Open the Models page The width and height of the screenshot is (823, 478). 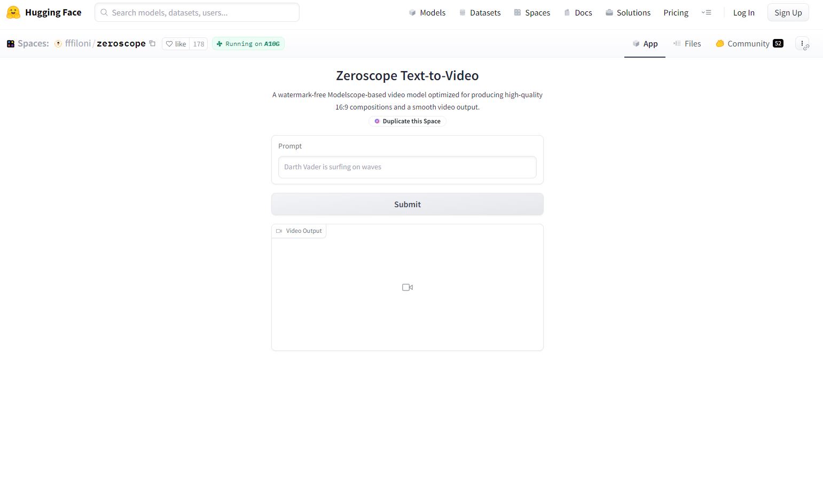427,12
